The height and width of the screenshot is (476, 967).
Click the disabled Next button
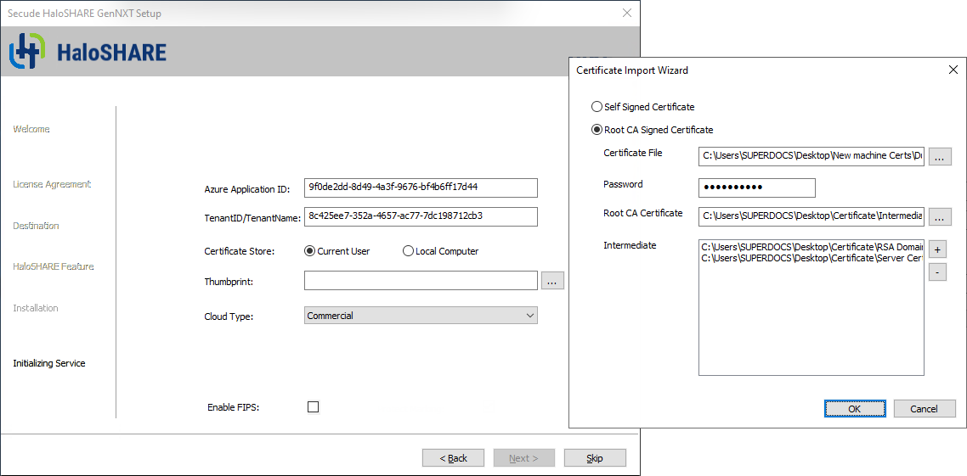point(523,458)
